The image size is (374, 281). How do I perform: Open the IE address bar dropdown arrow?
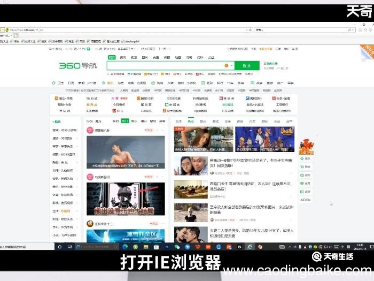pyautogui.click(x=247, y=30)
